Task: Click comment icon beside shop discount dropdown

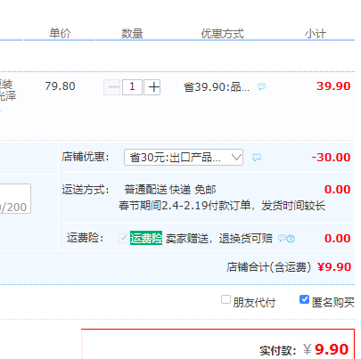Action: pyautogui.click(x=257, y=158)
